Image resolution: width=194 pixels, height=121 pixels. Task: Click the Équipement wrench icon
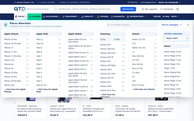pyautogui.click(x=64, y=17)
